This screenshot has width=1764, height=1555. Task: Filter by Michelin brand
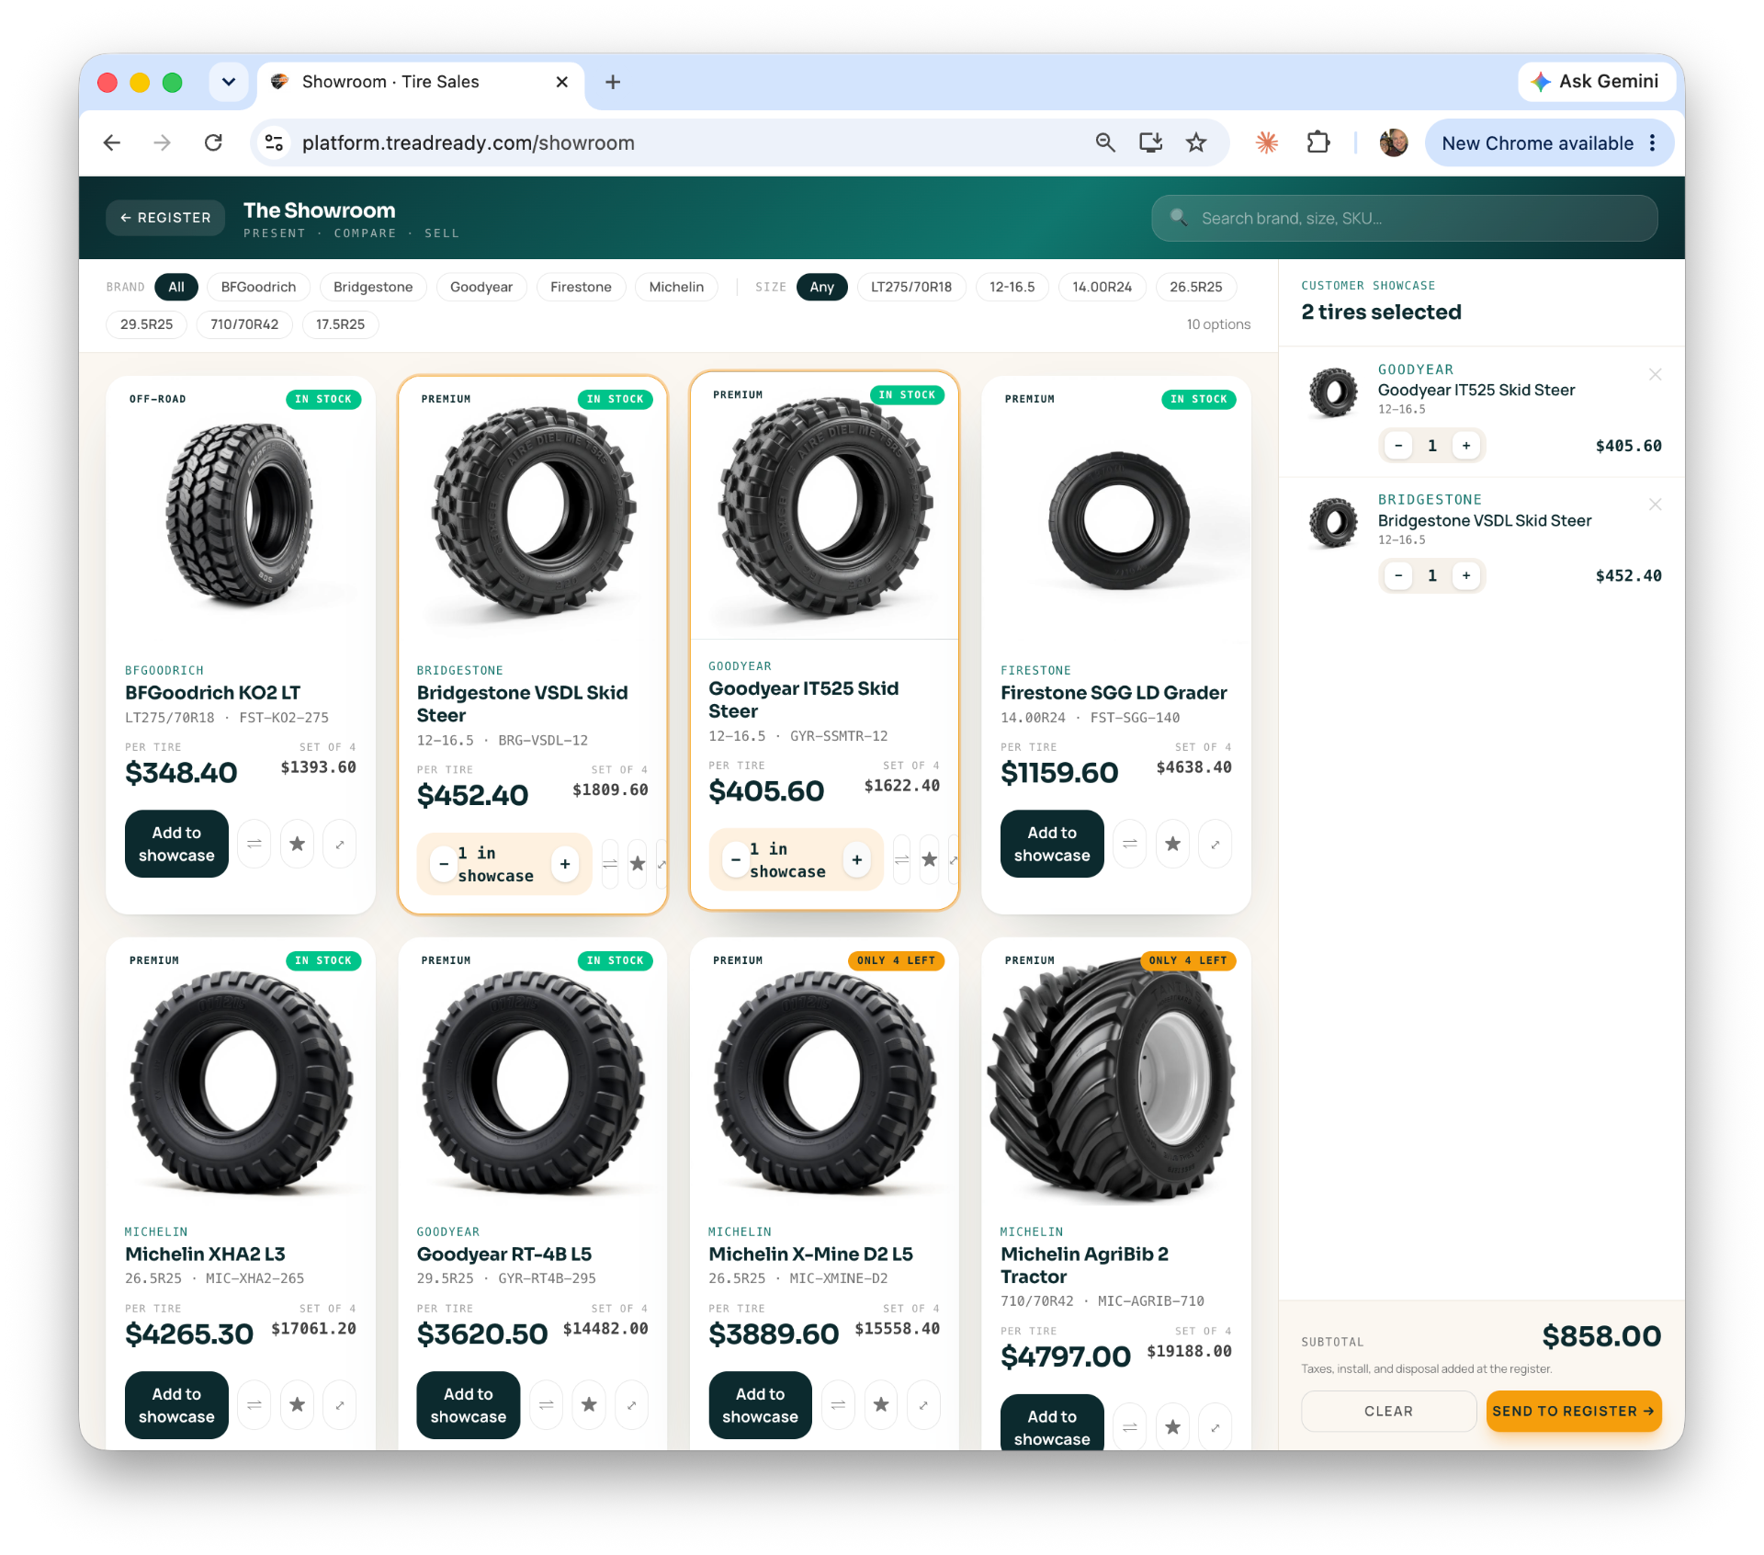point(676,287)
